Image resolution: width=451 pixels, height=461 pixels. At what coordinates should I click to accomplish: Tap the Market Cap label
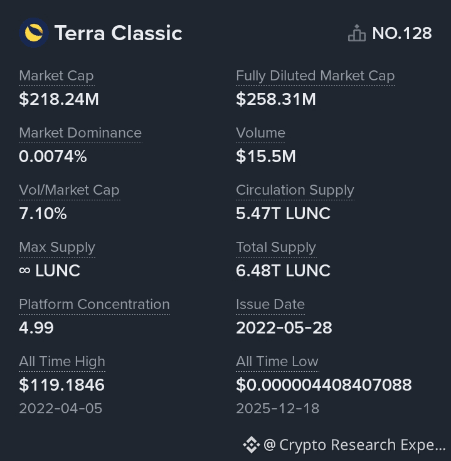(x=56, y=76)
